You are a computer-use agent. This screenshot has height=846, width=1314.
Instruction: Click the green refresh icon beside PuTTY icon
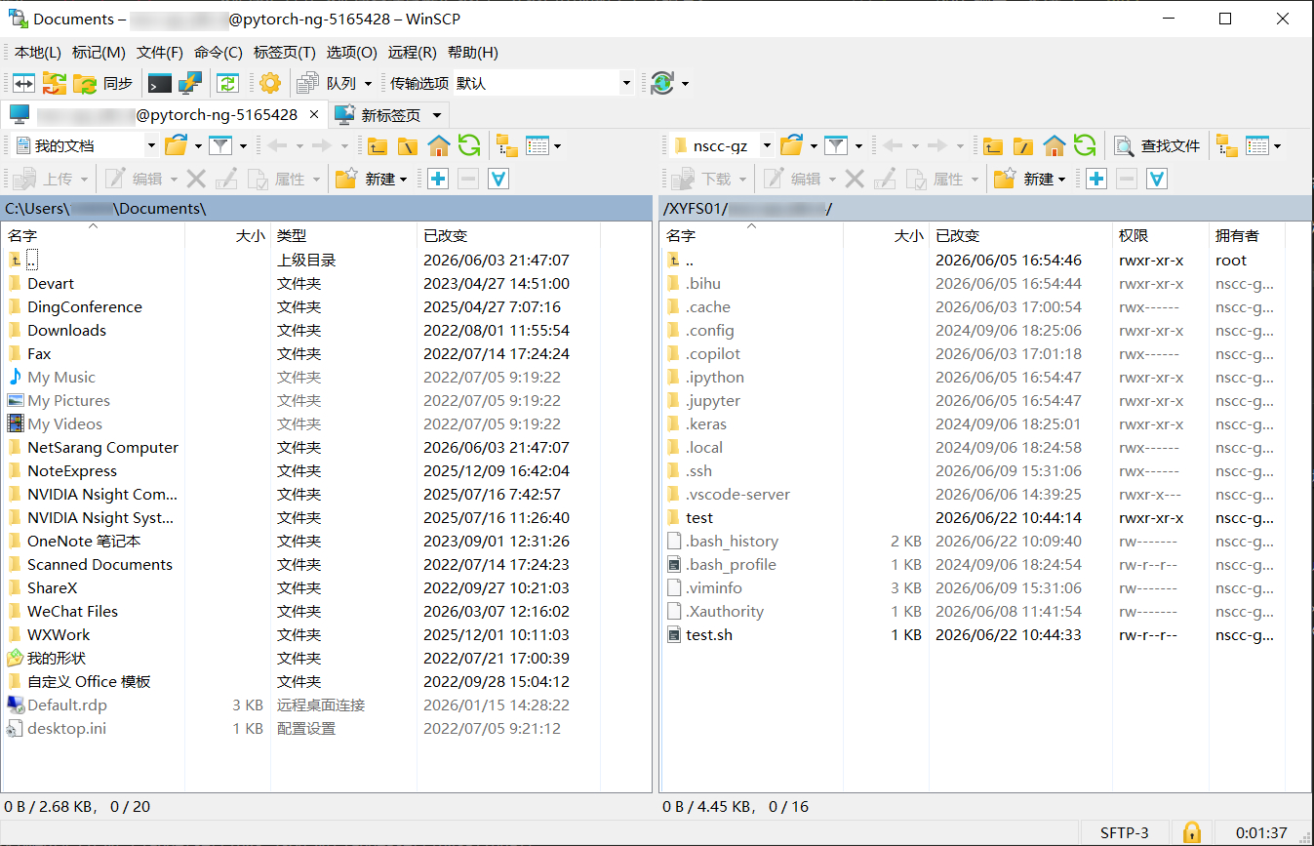pos(227,84)
